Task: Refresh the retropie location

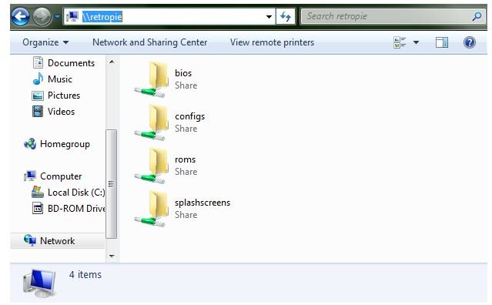Action: click(x=286, y=16)
